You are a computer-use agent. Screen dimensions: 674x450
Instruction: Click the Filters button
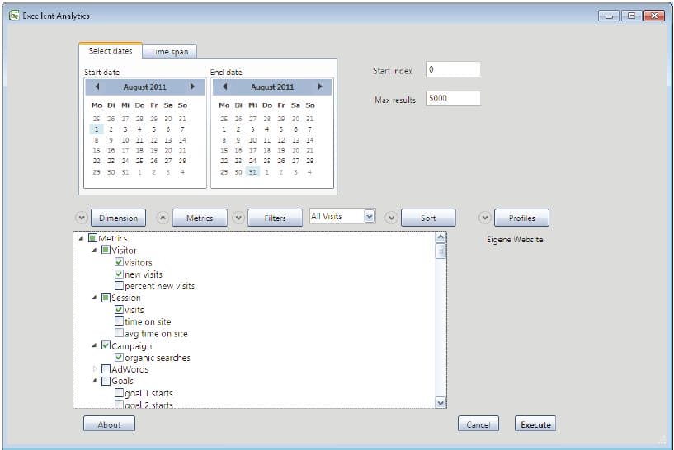pyautogui.click(x=275, y=218)
